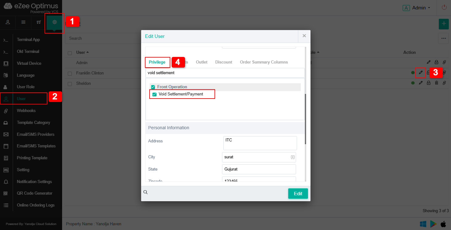Viewport: 451px width, 230px height.
Task: Open Printing Template in sidebar
Action: click(x=32, y=158)
